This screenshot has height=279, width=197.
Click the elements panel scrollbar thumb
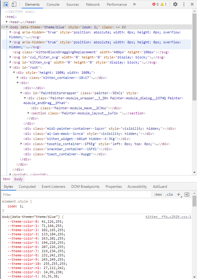pos(194,57)
